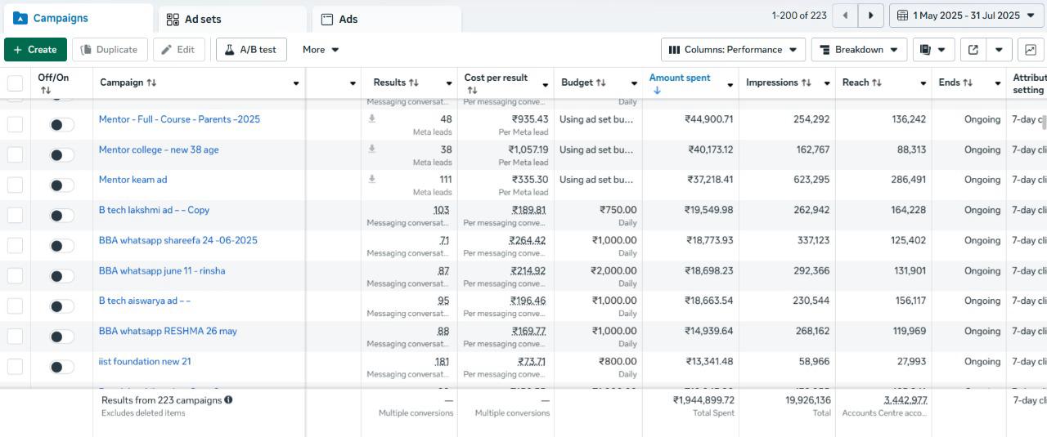Sort by Off/On column arrows

(45, 90)
